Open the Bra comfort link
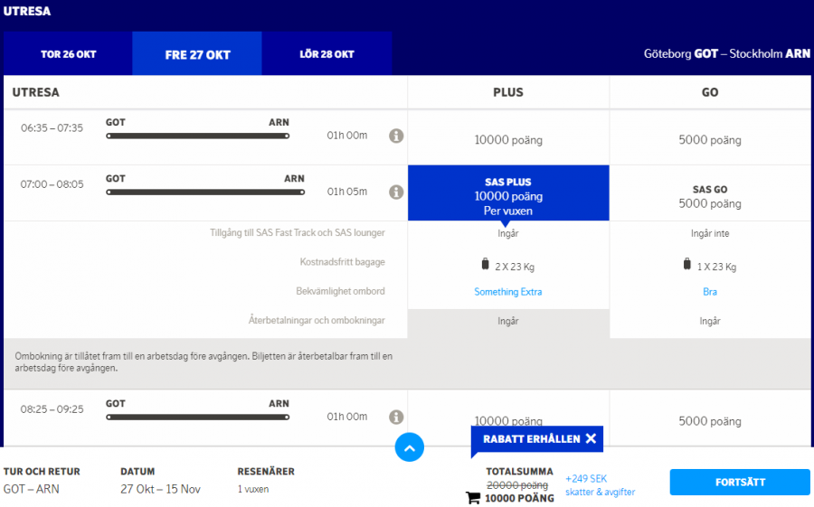Viewport: 814px width, 507px height. [710, 292]
